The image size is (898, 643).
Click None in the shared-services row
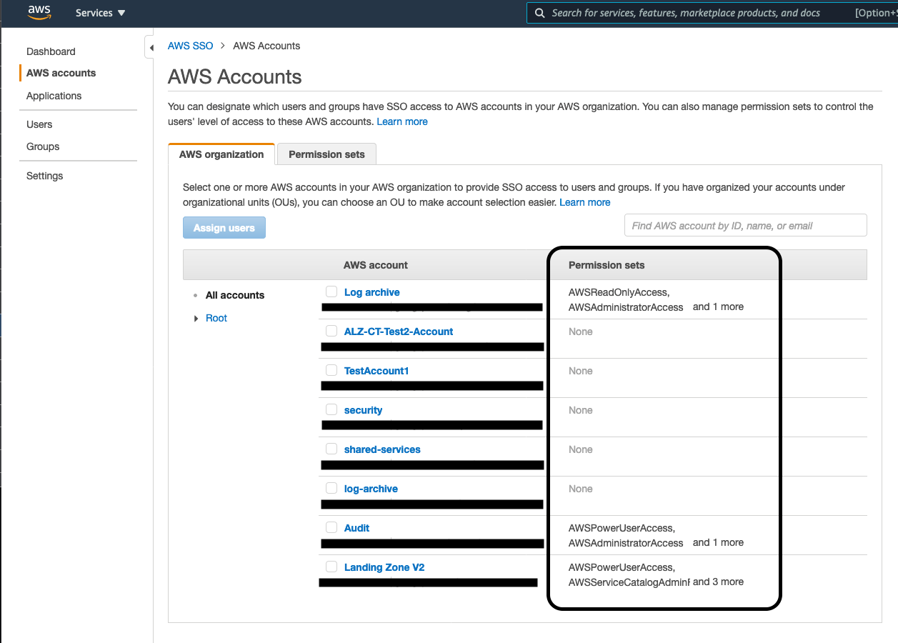581,449
